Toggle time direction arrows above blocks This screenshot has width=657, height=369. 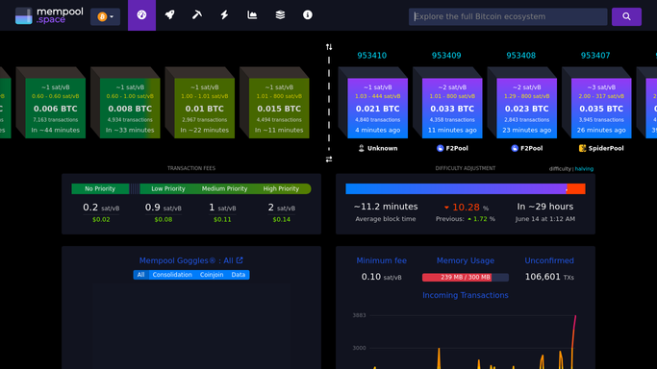click(329, 47)
